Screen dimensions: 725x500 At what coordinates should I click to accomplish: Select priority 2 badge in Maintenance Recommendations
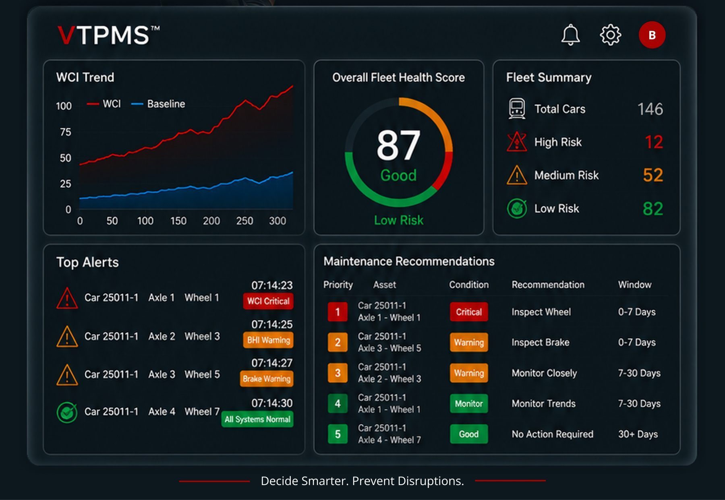[338, 343]
